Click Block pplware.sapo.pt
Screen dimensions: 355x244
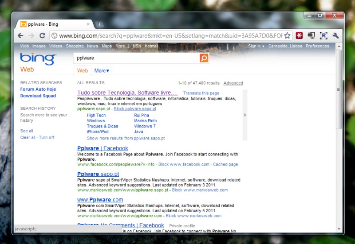pyautogui.click(x=135, y=108)
